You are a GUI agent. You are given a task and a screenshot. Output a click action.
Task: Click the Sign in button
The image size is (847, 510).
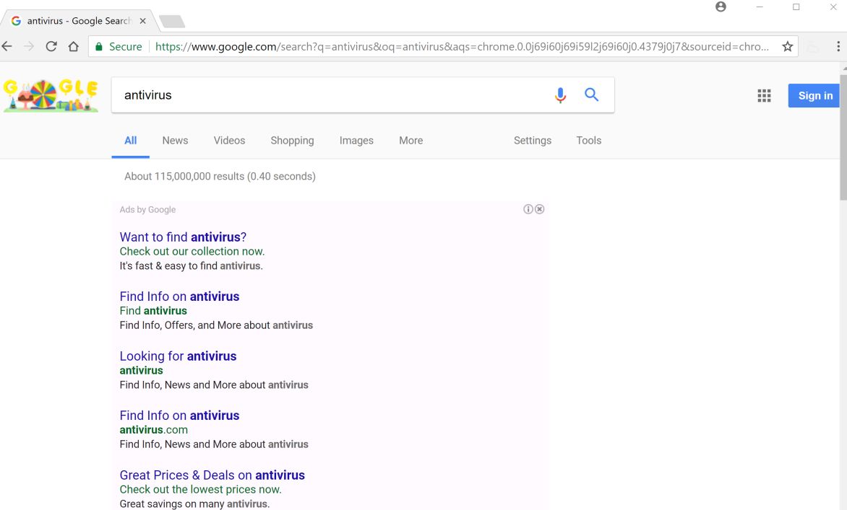coord(814,96)
